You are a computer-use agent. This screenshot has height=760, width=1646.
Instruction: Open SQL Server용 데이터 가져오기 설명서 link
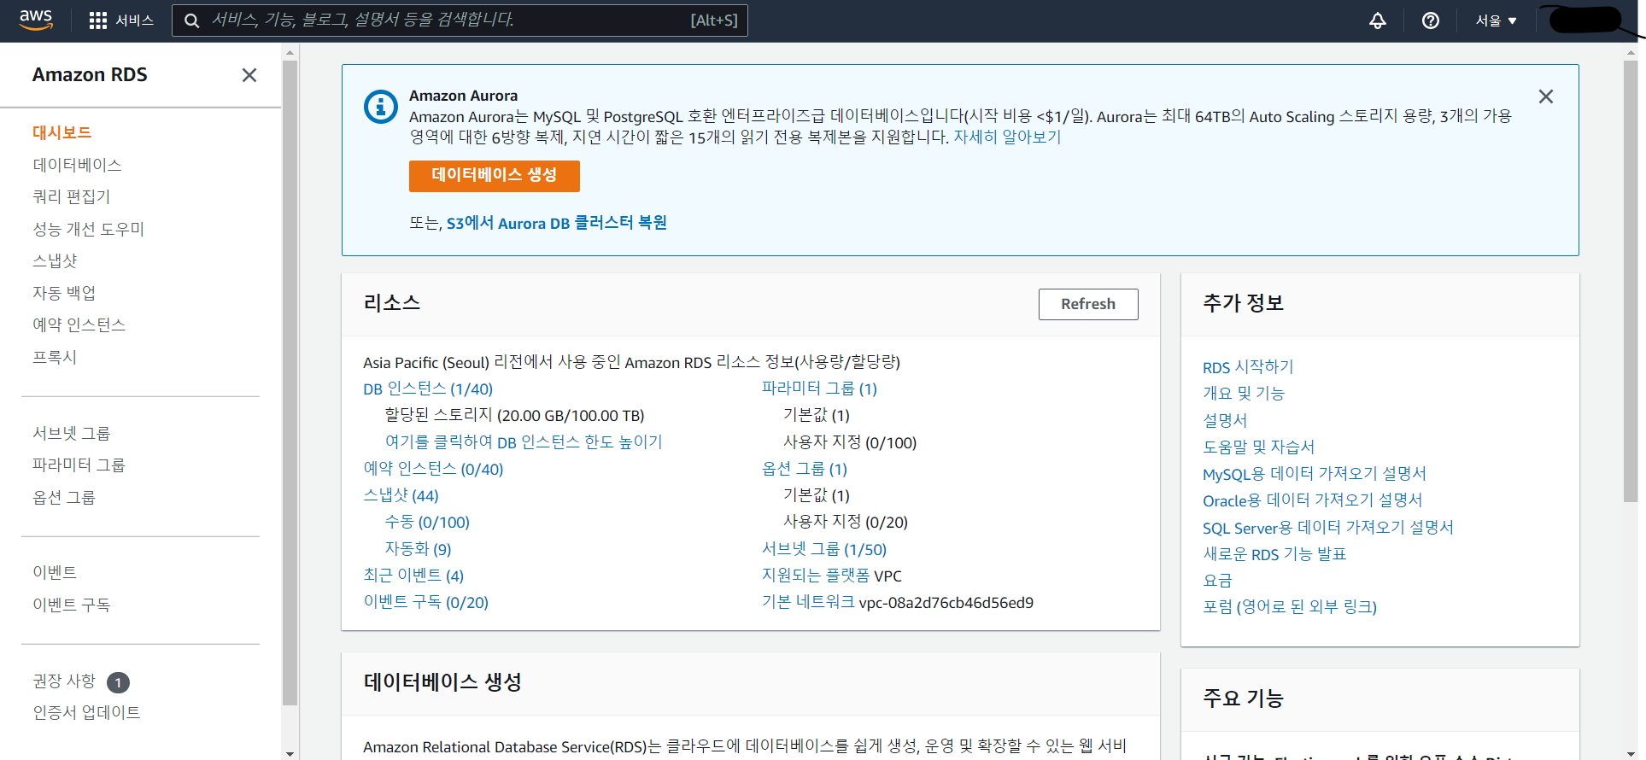(x=1328, y=528)
